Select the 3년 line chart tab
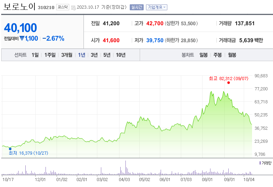Screen dimensions: 273x187 point(94,55)
